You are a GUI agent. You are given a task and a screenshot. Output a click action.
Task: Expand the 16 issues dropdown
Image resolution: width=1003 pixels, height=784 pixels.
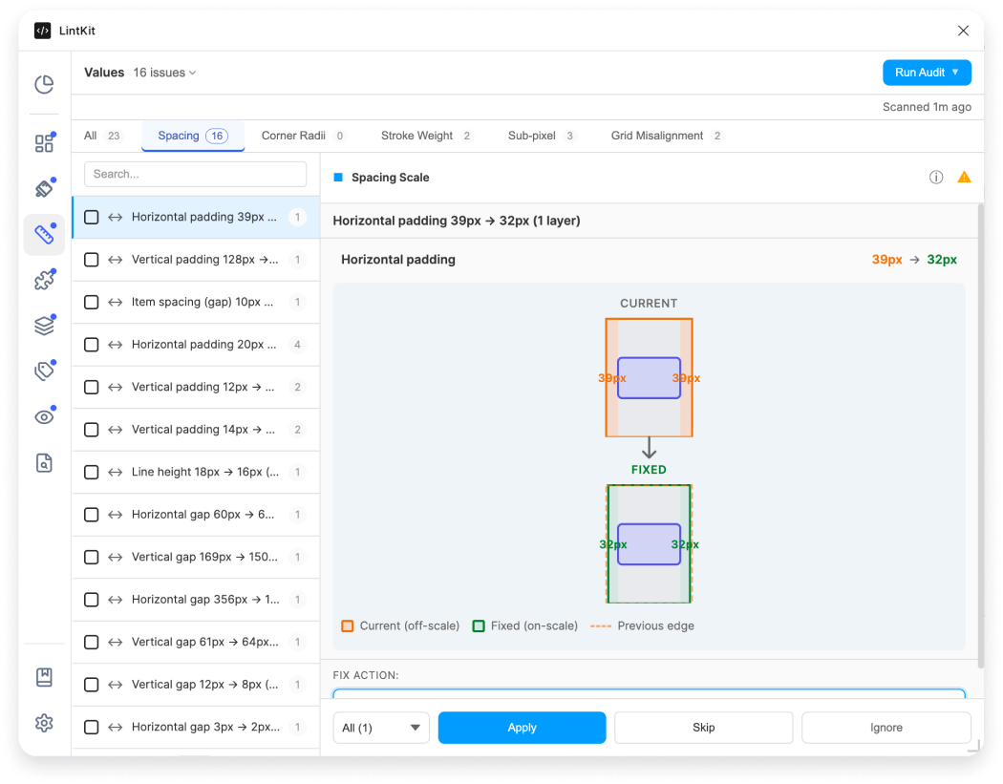point(164,73)
